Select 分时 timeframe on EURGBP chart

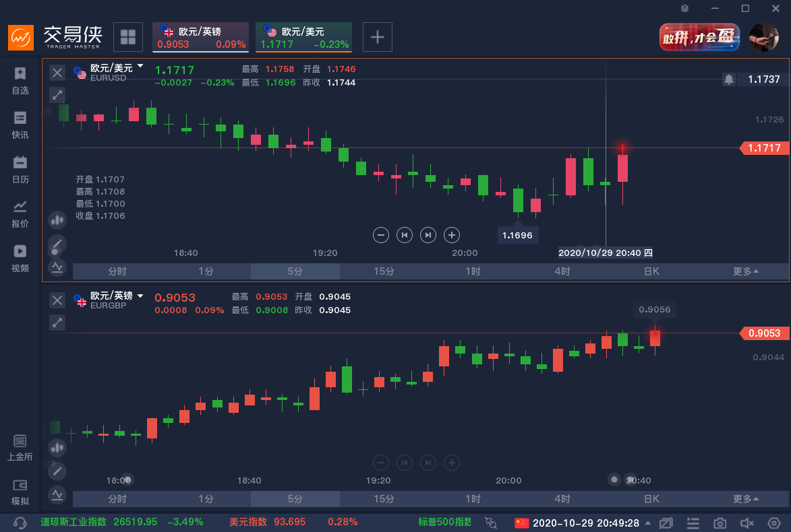click(117, 499)
